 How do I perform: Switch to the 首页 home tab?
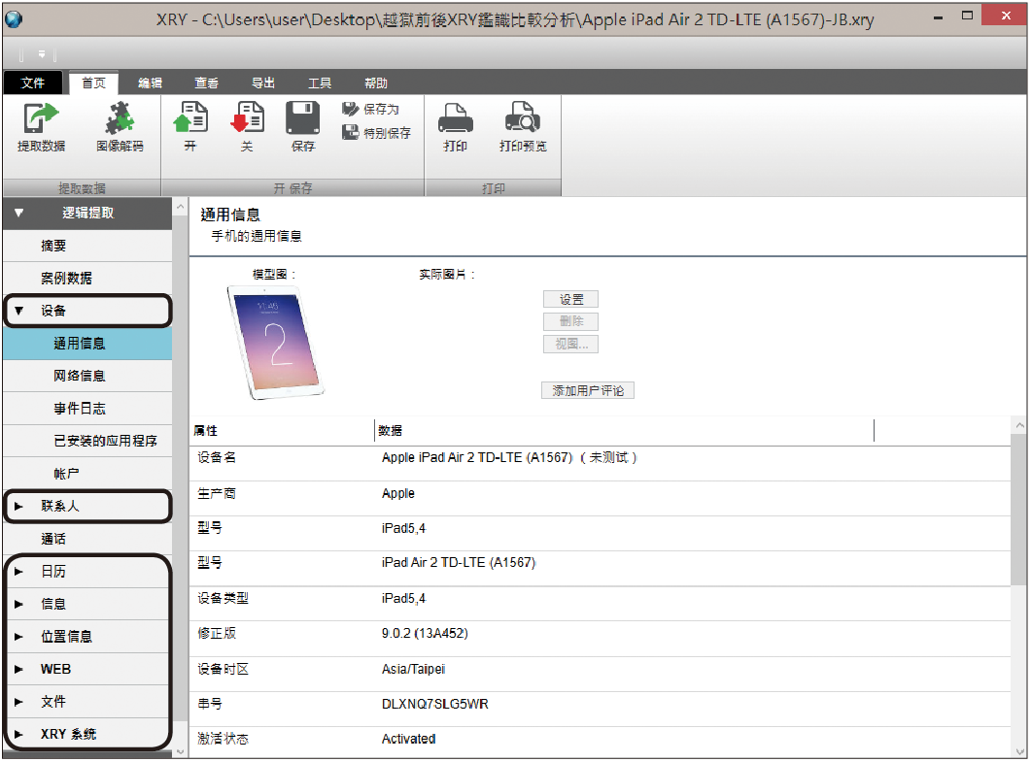click(93, 83)
